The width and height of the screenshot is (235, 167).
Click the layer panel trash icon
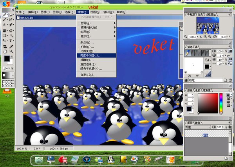point(230,158)
